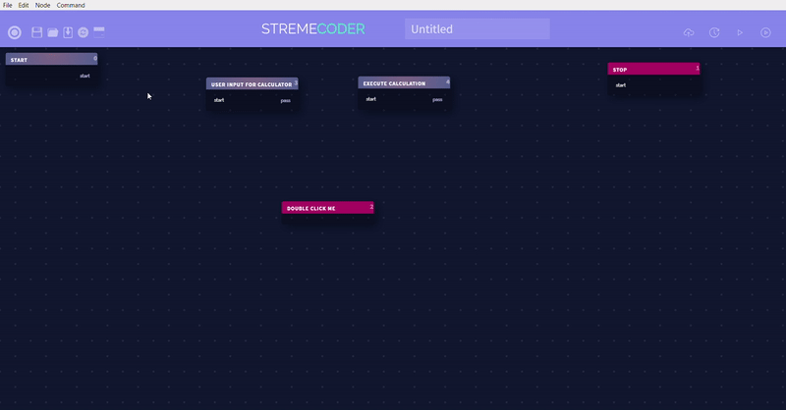Open the Node menu
This screenshot has height=410, width=786.
point(42,5)
